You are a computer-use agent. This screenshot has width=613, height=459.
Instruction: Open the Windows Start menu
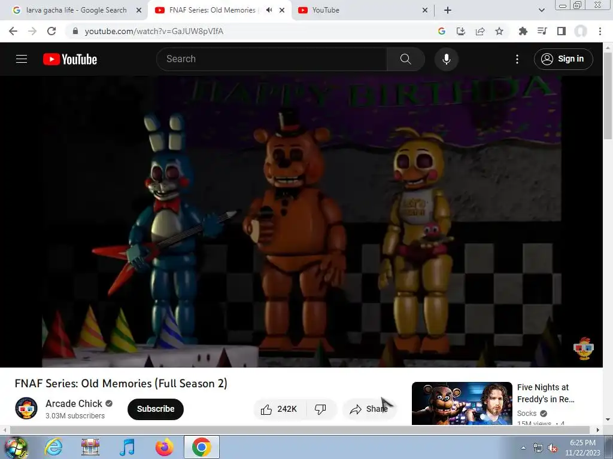pyautogui.click(x=16, y=447)
